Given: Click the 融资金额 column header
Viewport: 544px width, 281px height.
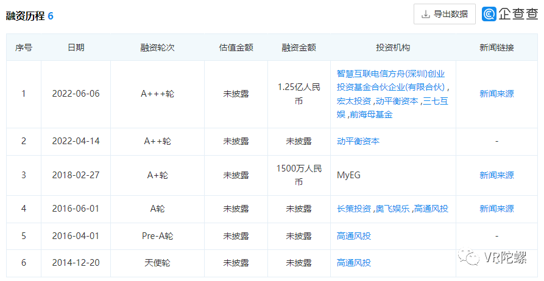Looking at the screenshot, I should tap(298, 47).
